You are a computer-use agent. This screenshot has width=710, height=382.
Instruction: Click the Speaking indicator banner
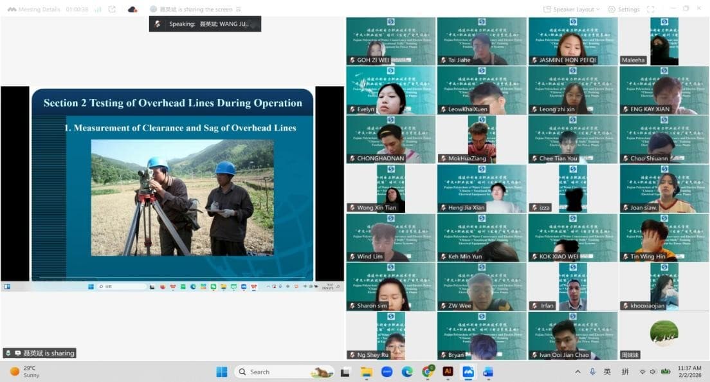click(205, 24)
